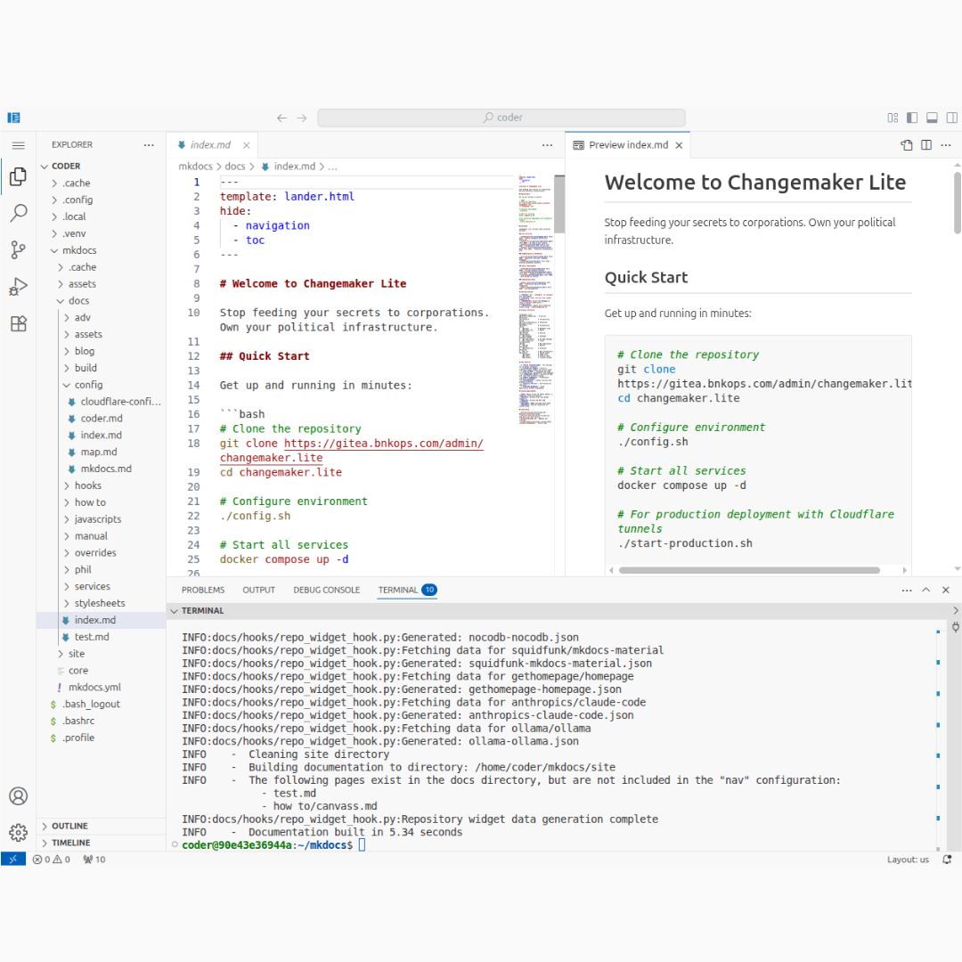
Task: Click the Layout: us keyboard indicator
Action: [908, 859]
